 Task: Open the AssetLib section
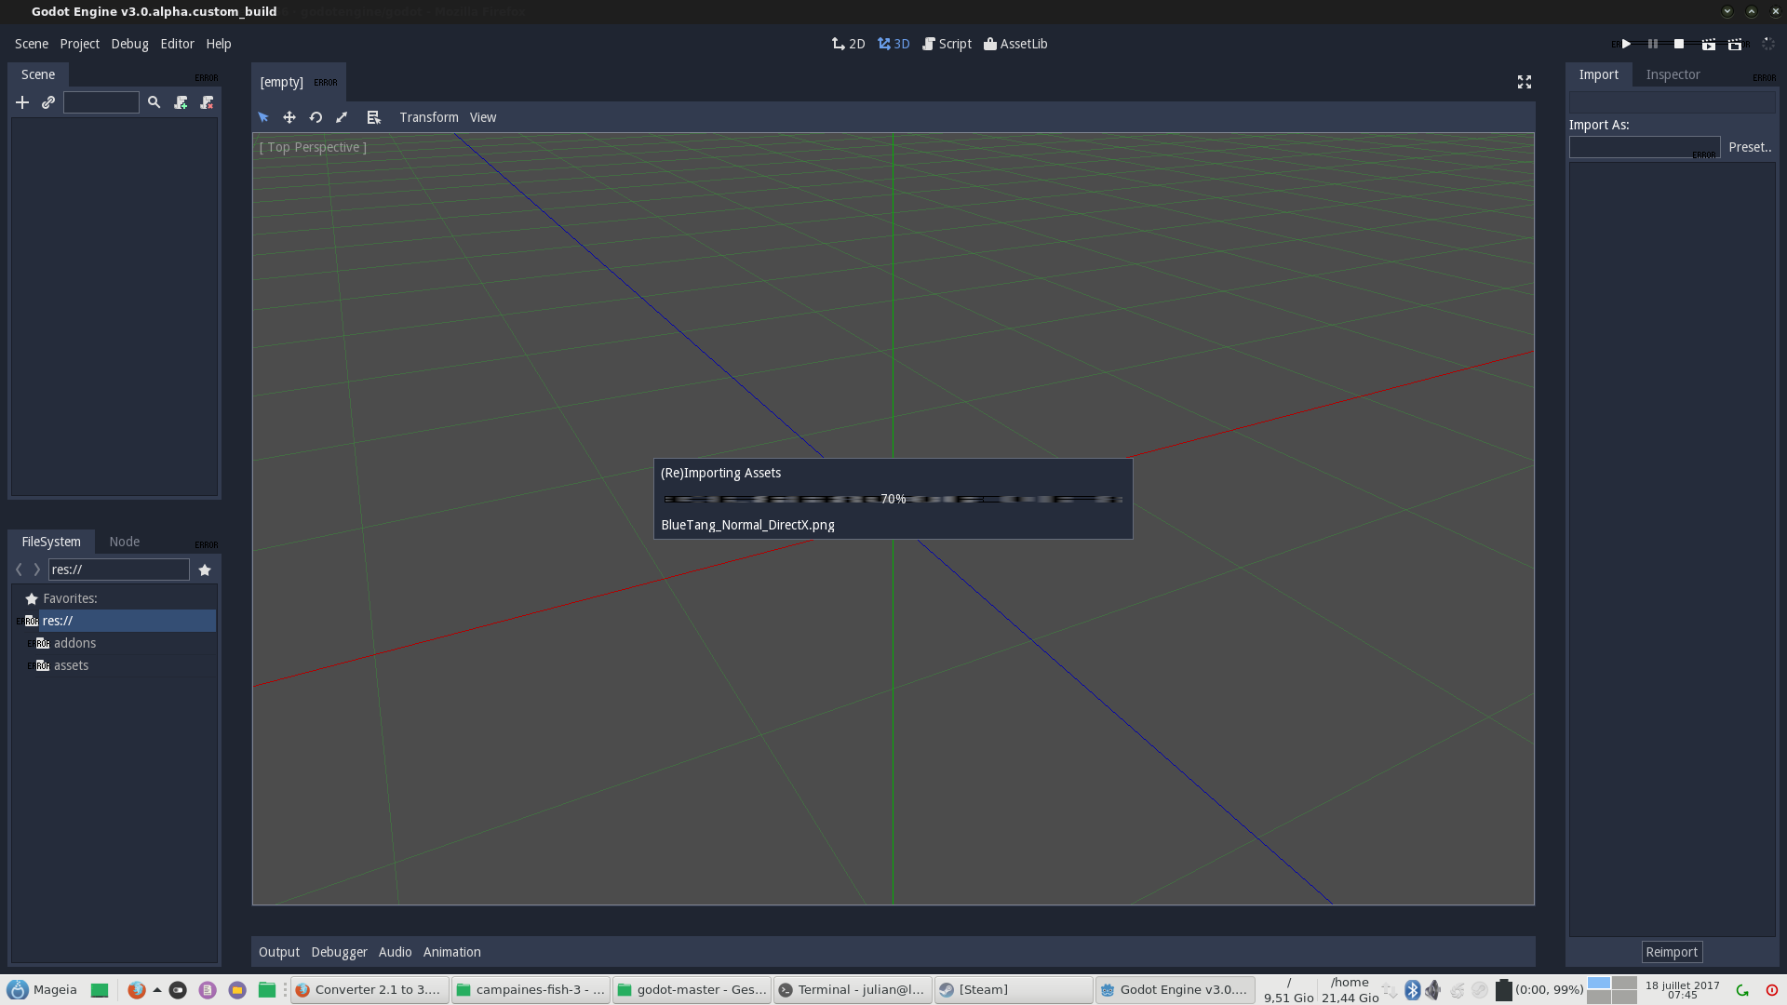1015,44
